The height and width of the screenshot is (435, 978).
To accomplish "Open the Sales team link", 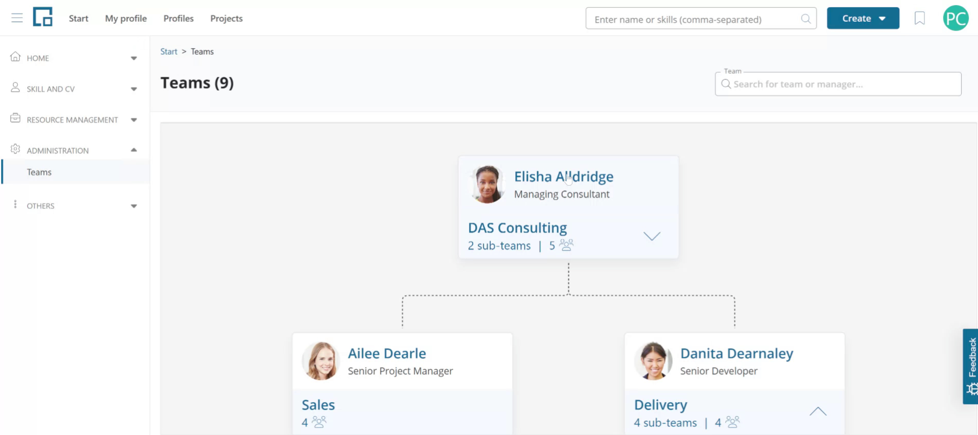I will (x=318, y=404).
